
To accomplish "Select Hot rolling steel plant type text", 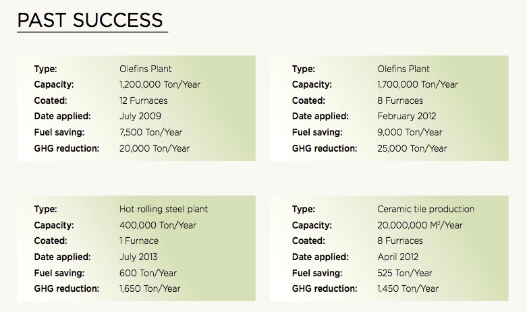I will coord(164,210).
